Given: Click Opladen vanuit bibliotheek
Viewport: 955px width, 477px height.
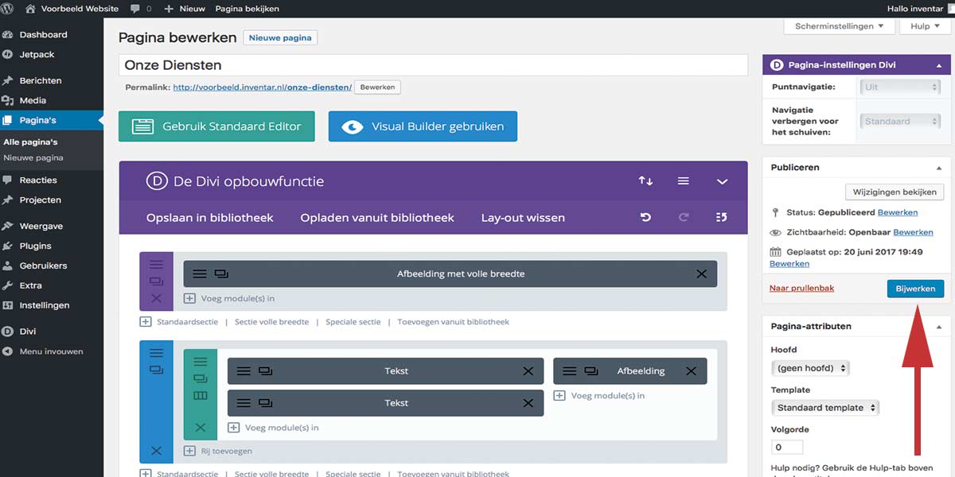Looking at the screenshot, I should point(377,218).
